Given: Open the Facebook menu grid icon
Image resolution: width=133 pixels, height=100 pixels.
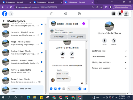Looking at the screenshot, I should tap(114, 14).
